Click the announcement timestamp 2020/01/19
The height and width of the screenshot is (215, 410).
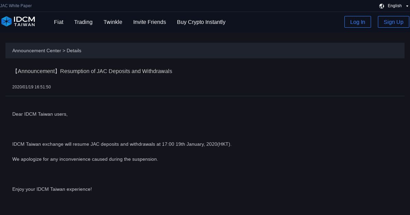pos(31,87)
